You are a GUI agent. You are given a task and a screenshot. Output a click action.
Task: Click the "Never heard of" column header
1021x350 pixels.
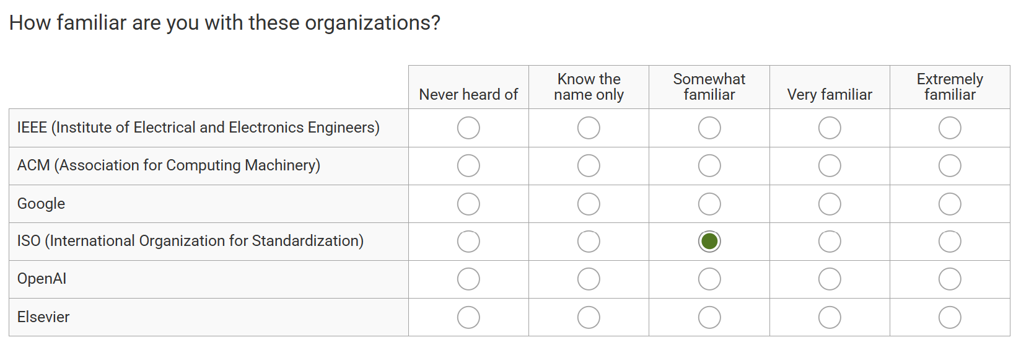[468, 95]
